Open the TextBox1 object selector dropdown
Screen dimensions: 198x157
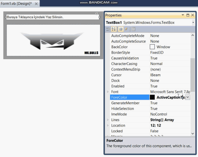[193, 23]
